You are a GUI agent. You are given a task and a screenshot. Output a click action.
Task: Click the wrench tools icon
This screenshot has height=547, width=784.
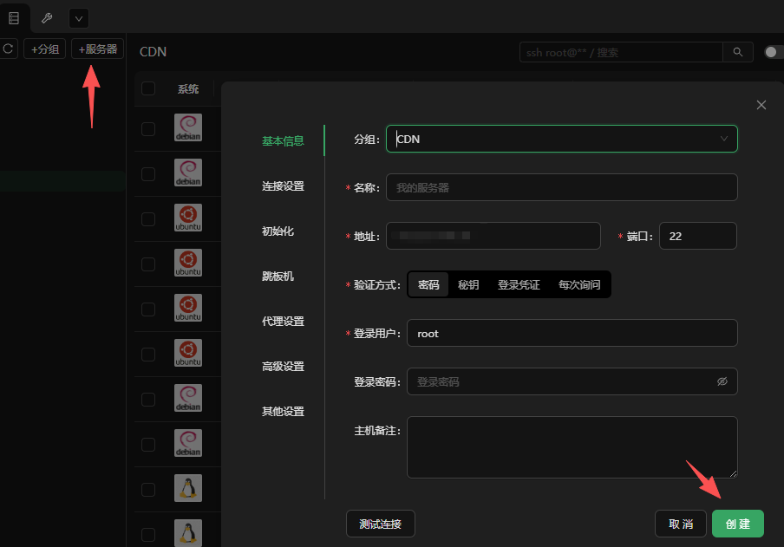(x=47, y=17)
